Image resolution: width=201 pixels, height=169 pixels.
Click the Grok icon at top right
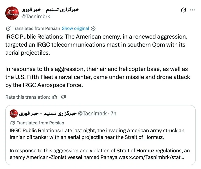pos(183,10)
